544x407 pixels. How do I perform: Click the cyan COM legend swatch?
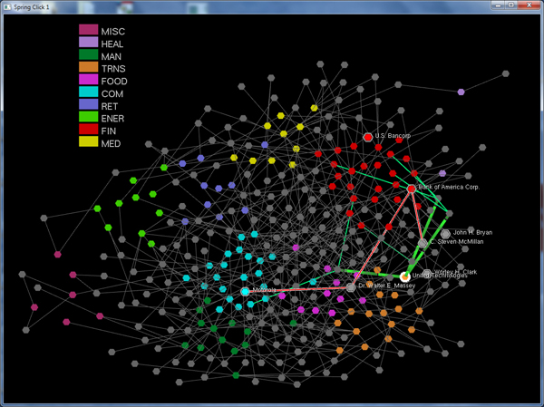(89, 92)
